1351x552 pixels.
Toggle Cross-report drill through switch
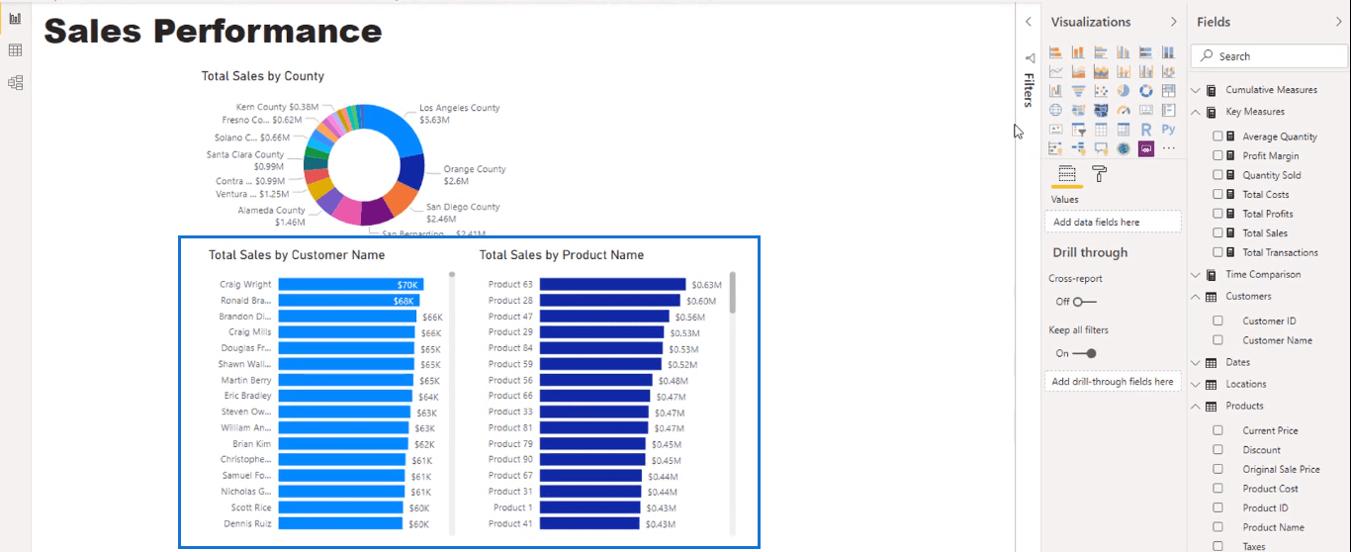pos(1084,302)
